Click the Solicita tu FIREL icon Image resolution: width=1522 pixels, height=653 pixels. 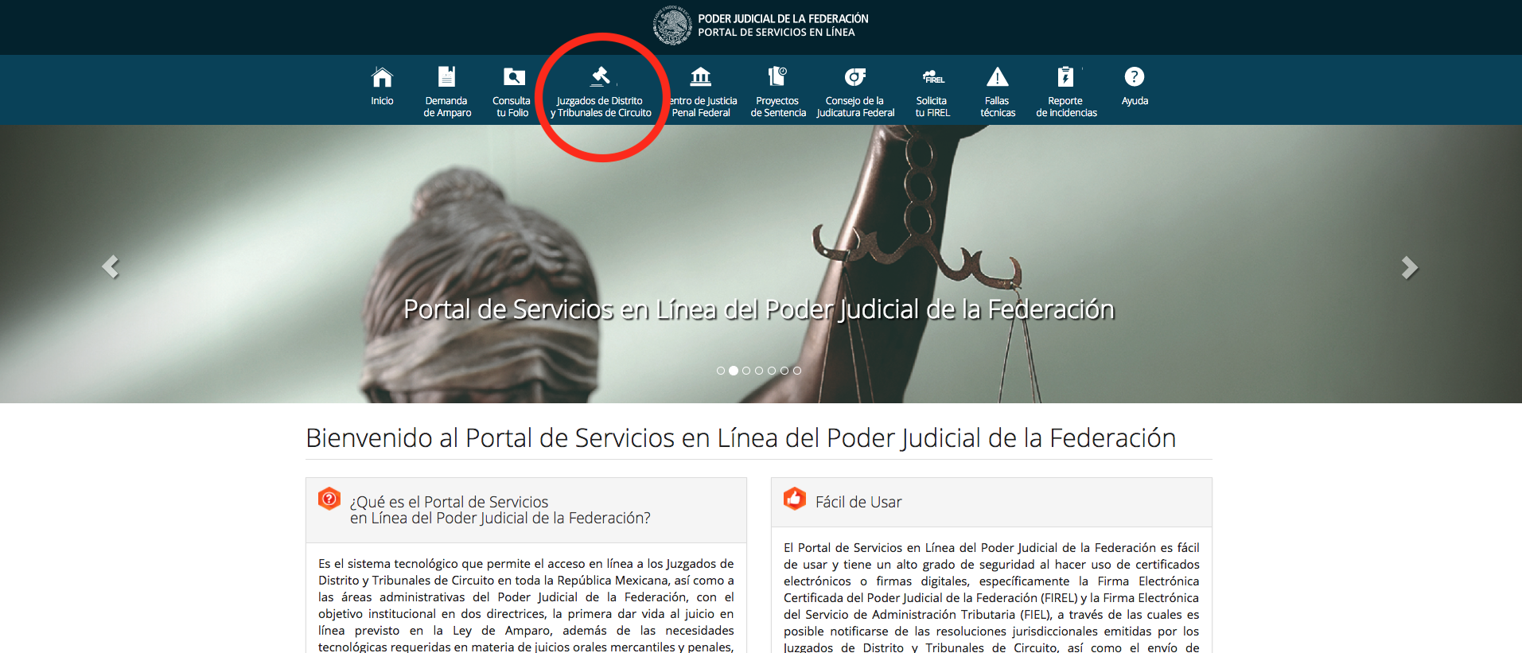932,76
